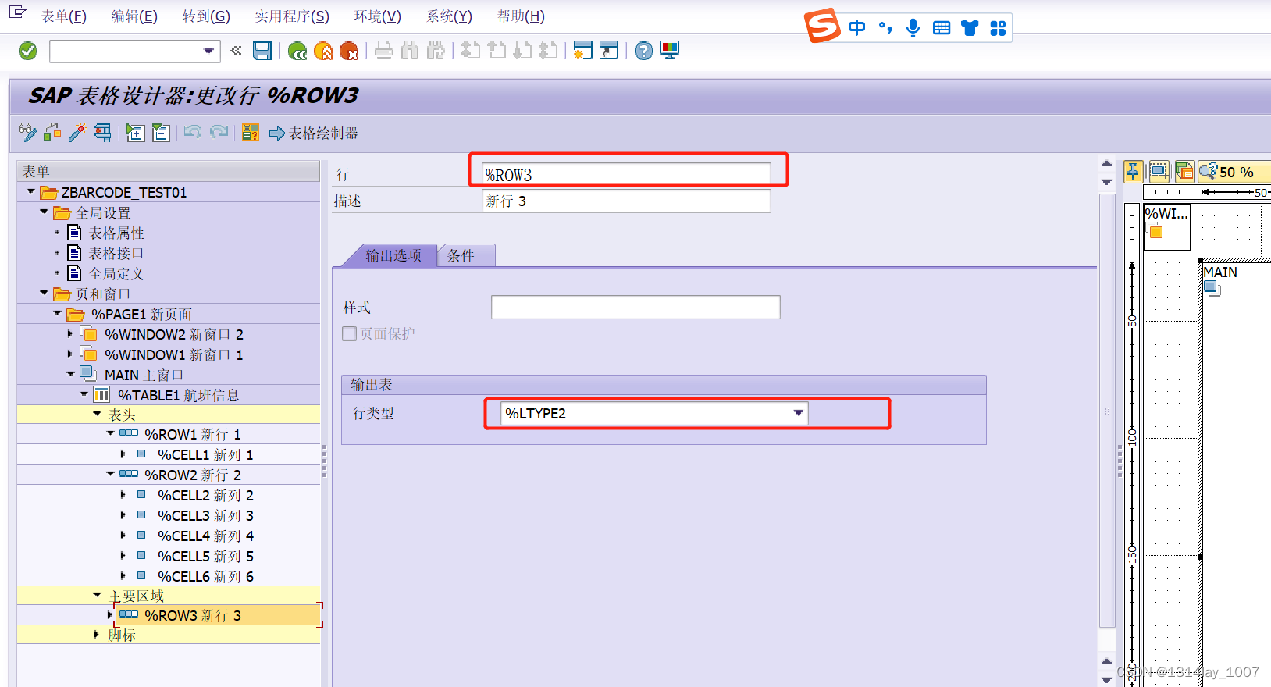Expand the %WINDOW2 新窗口 2 node
The width and height of the screenshot is (1271, 687).
(x=69, y=334)
